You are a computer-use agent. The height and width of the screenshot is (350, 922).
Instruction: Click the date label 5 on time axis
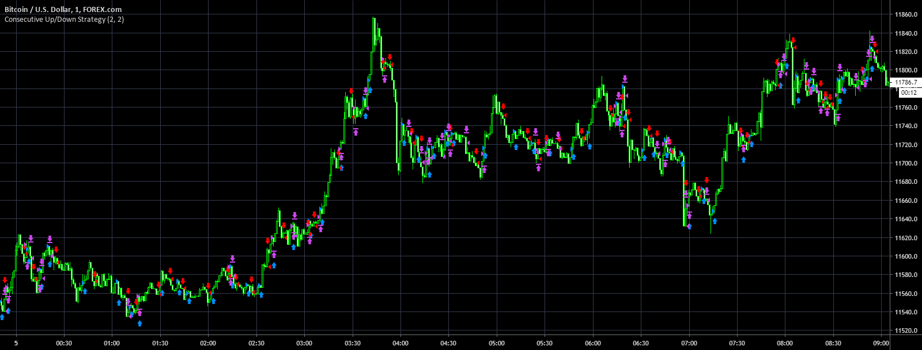click(x=16, y=343)
